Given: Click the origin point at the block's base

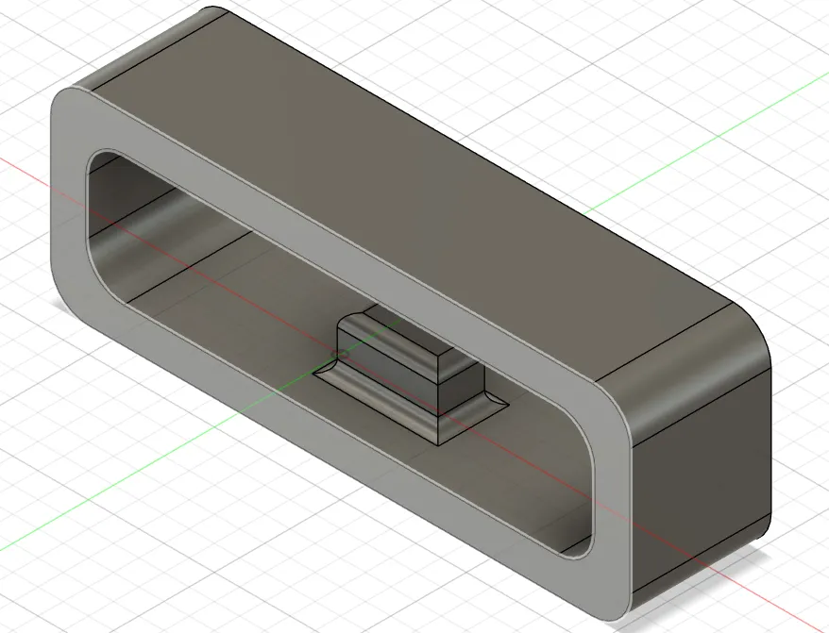Looking at the screenshot, I should pyautogui.click(x=342, y=354).
